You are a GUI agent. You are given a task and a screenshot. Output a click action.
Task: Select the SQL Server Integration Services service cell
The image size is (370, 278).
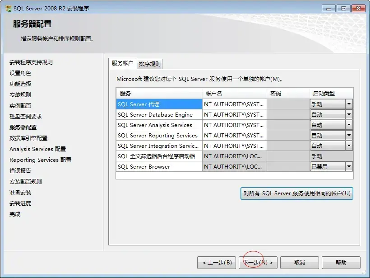pyautogui.click(x=159, y=146)
